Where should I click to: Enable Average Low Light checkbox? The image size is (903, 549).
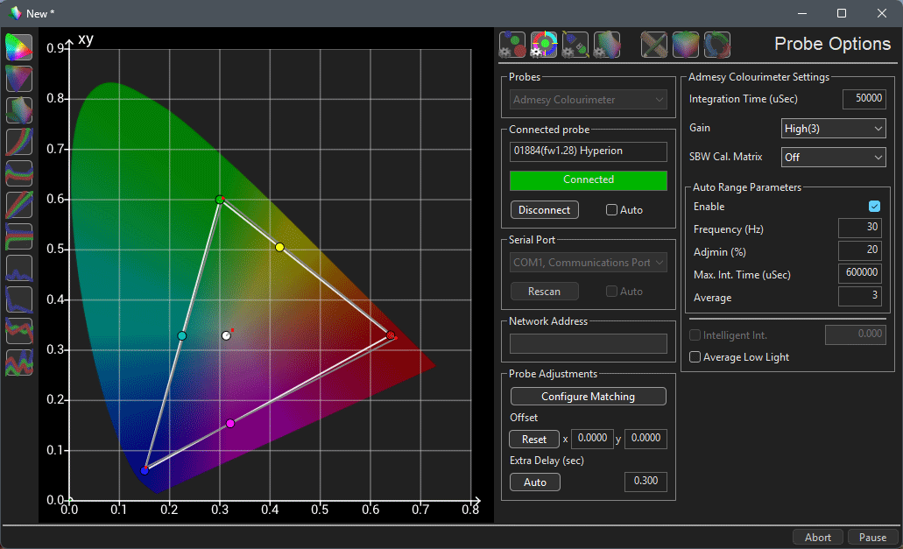695,357
